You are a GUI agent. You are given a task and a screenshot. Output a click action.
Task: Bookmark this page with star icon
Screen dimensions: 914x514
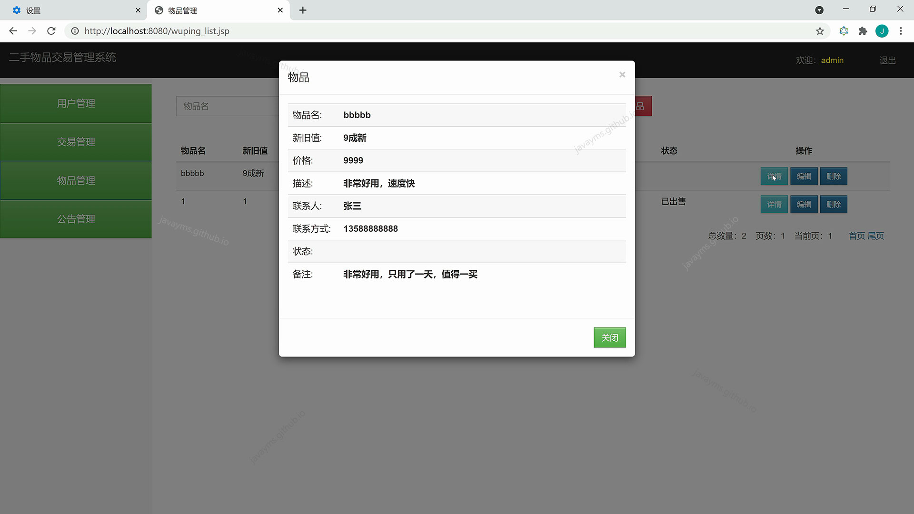pos(820,31)
